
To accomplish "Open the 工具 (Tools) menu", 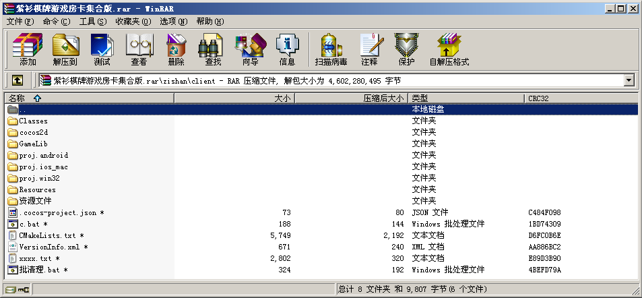I will [92, 22].
